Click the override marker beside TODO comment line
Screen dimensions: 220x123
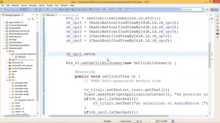pos(44,81)
